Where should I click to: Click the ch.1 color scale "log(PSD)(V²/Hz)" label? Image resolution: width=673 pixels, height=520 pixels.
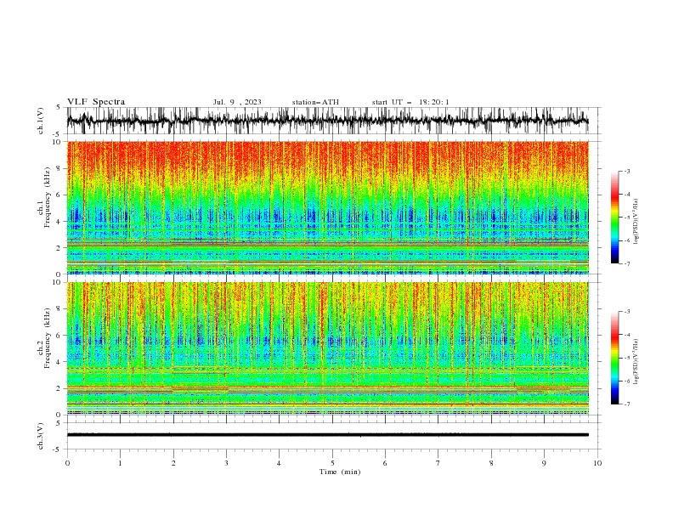tap(636, 222)
